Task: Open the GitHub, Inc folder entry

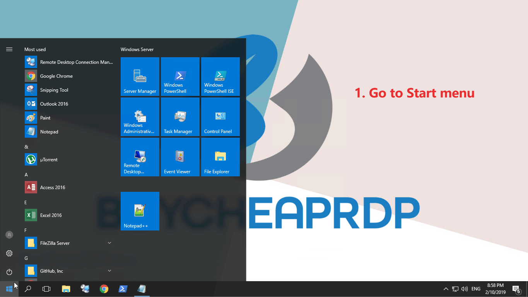Action: tap(69, 271)
